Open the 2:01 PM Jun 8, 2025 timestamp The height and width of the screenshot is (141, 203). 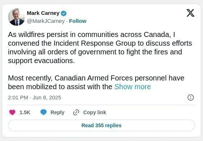pos(34,98)
